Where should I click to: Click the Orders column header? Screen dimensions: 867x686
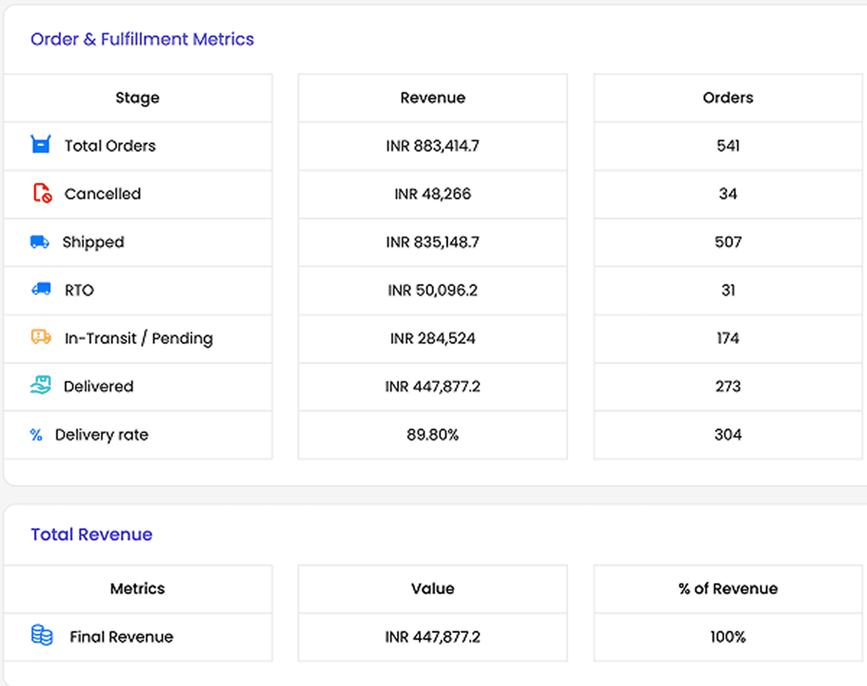pyautogui.click(x=728, y=98)
